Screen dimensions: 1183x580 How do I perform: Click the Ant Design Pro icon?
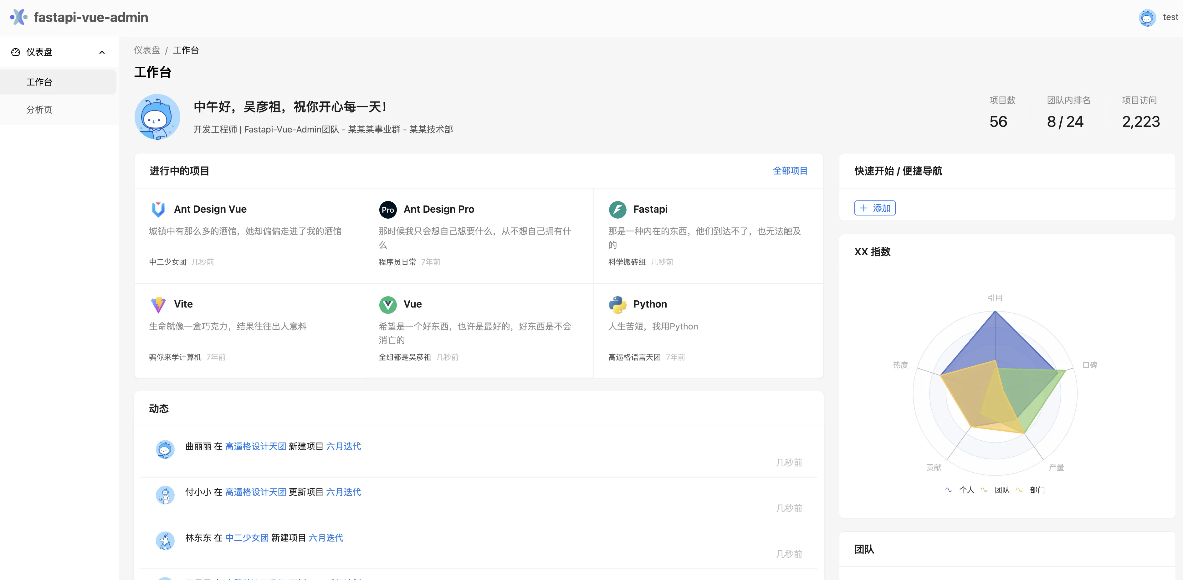click(387, 210)
